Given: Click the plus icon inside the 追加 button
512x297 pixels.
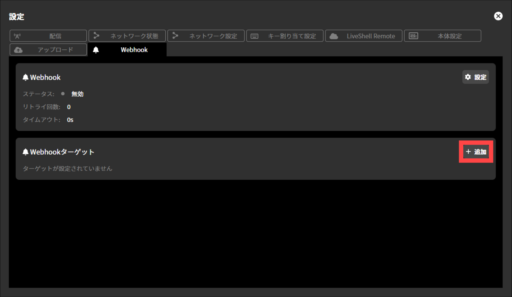Looking at the screenshot, I should point(469,151).
